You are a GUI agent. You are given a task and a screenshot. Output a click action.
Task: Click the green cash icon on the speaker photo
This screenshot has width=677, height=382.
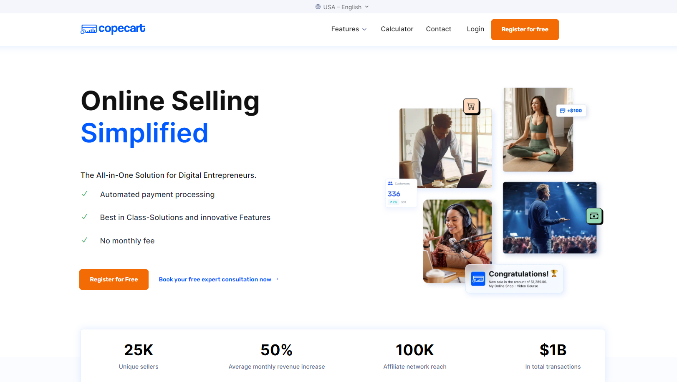(594, 216)
